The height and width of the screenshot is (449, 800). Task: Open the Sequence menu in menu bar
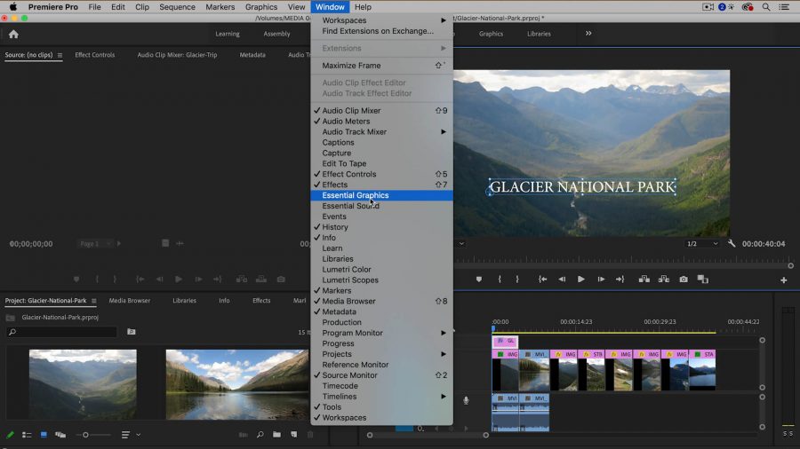[177, 7]
